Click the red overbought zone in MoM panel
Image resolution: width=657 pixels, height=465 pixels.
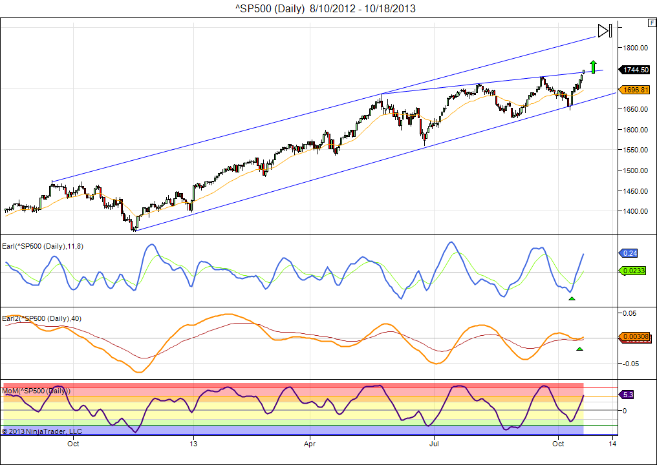[x=291, y=389]
